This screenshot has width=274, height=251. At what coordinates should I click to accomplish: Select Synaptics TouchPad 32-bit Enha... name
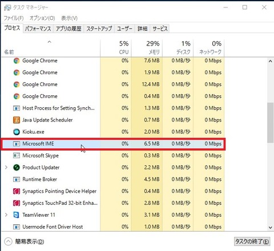point(60,203)
